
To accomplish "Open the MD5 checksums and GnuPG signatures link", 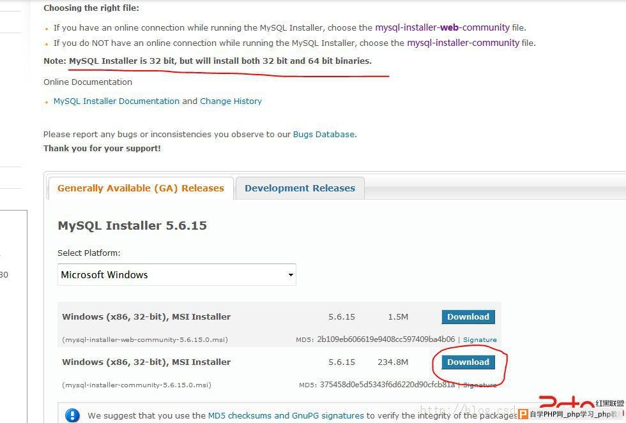I will pyautogui.click(x=286, y=415).
